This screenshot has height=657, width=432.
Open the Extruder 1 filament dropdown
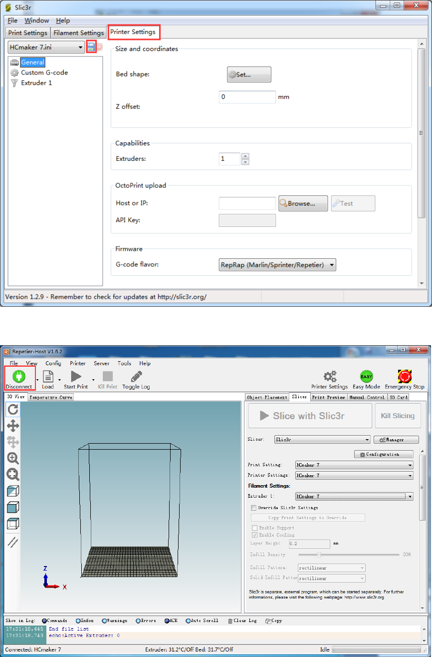pos(354,497)
